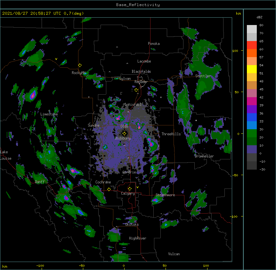The width and height of the screenshot is (276, 270).
Task: Click the ThreeHills label
Action: click(x=171, y=134)
